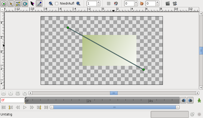Toggle the onion skin icon
Viewport: 203px width, 118px height.
pos(142,4)
